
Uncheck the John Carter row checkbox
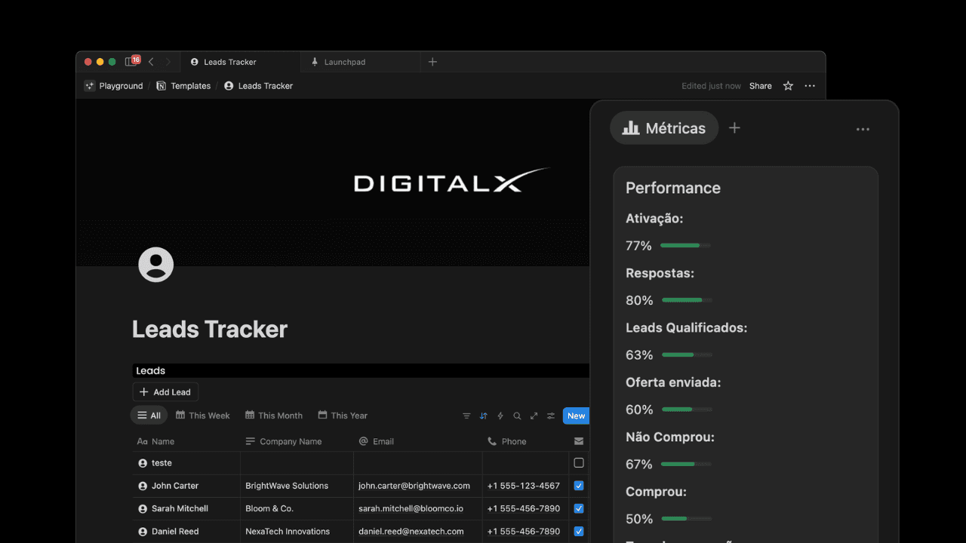(579, 486)
